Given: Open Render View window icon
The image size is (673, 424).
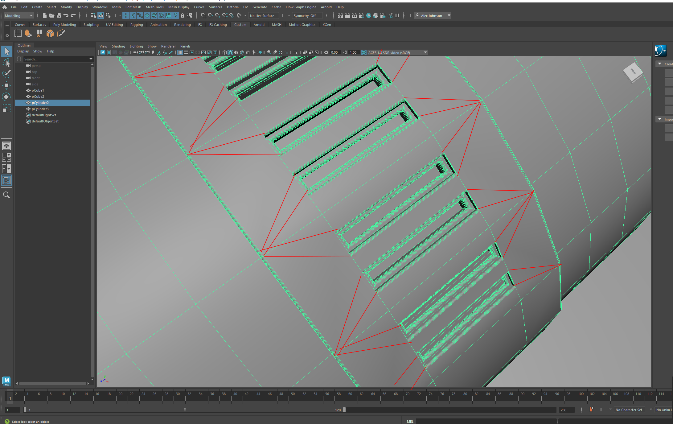Looking at the screenshot, I should [x=340, y=15].
